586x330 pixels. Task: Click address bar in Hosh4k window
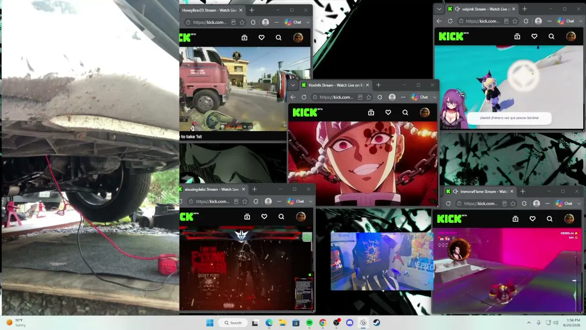point(336,97)
